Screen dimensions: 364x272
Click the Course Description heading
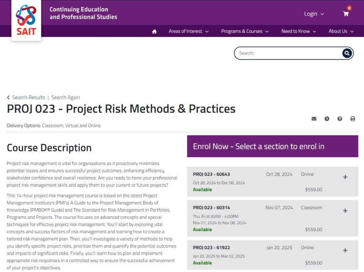click(x=49, y=148)
